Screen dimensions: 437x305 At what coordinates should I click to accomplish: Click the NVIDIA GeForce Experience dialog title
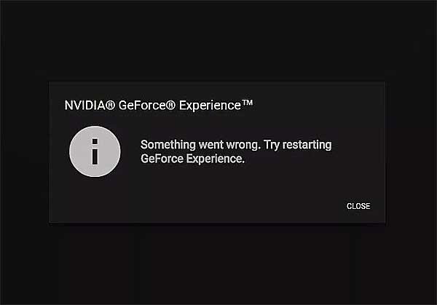(159, 106)
